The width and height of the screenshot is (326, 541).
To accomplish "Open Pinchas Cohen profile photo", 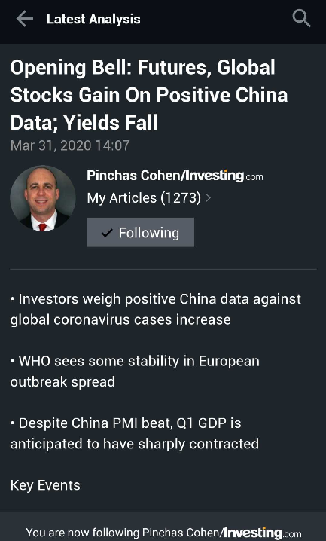I will click(43, 198).
